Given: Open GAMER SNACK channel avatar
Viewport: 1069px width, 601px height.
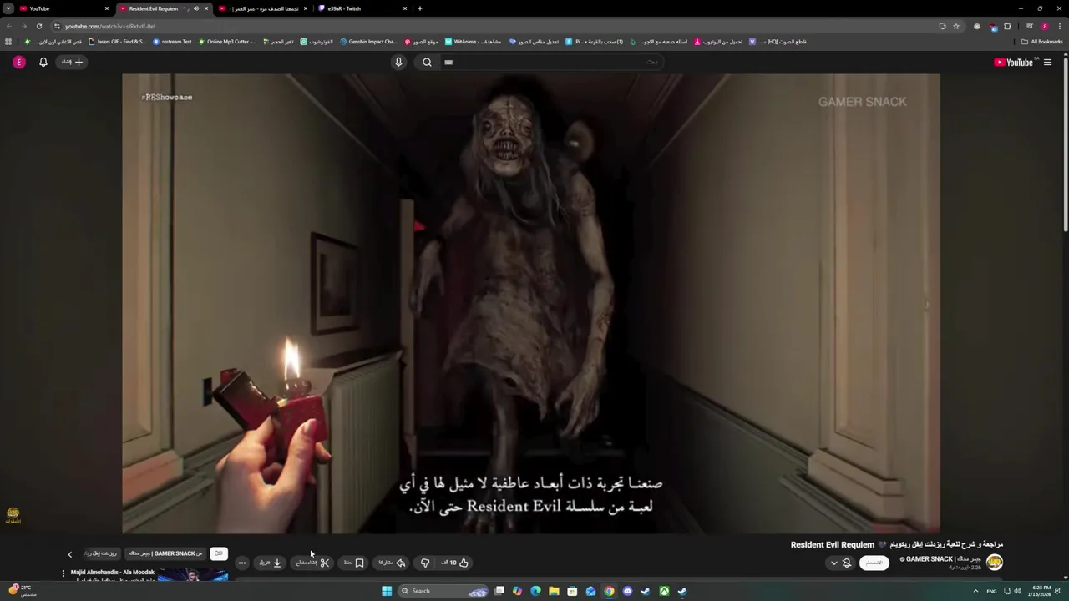Looking at the screenshot, I should point(994,562).
